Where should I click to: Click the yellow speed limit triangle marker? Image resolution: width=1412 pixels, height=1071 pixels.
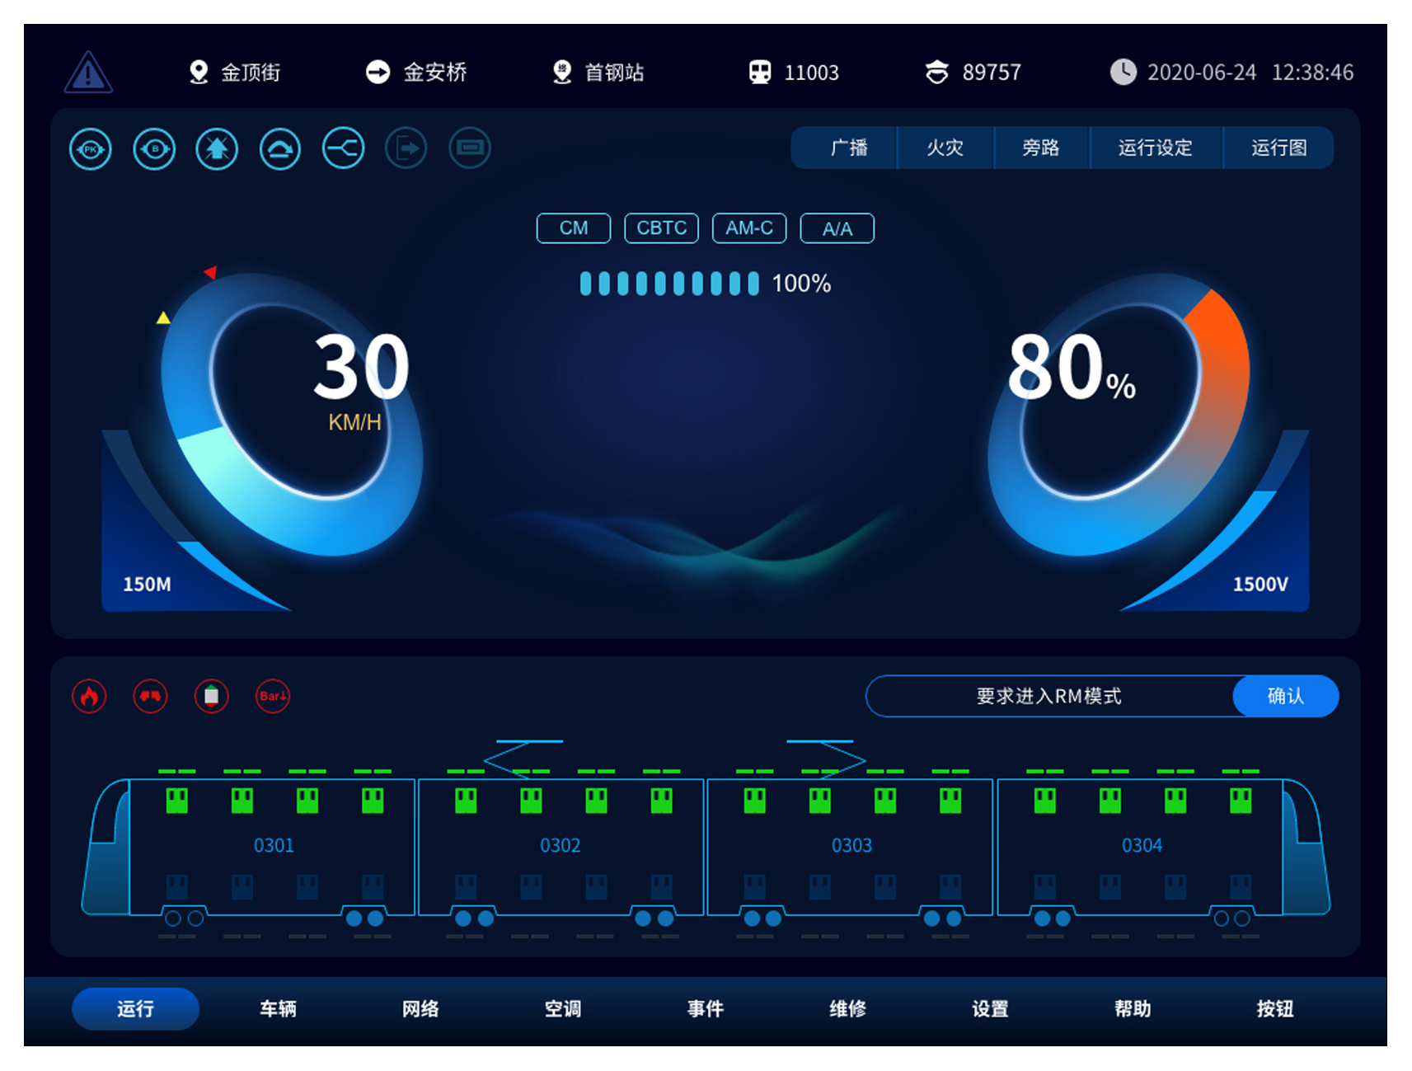(163, 317)
